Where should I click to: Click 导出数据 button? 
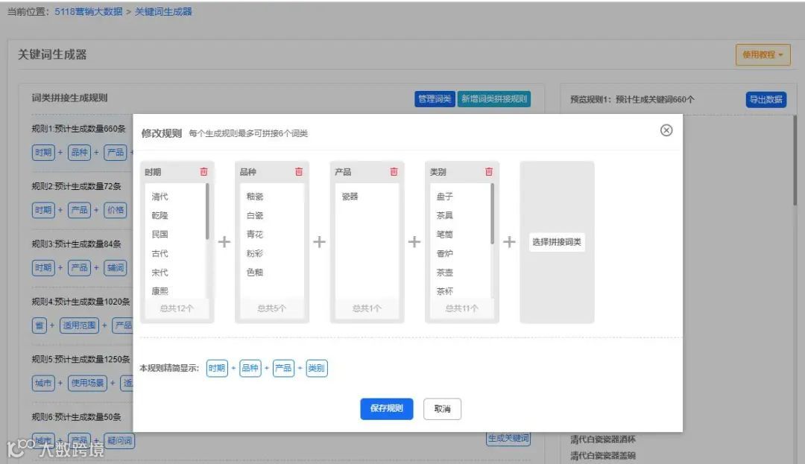click(x=766, y=100)
